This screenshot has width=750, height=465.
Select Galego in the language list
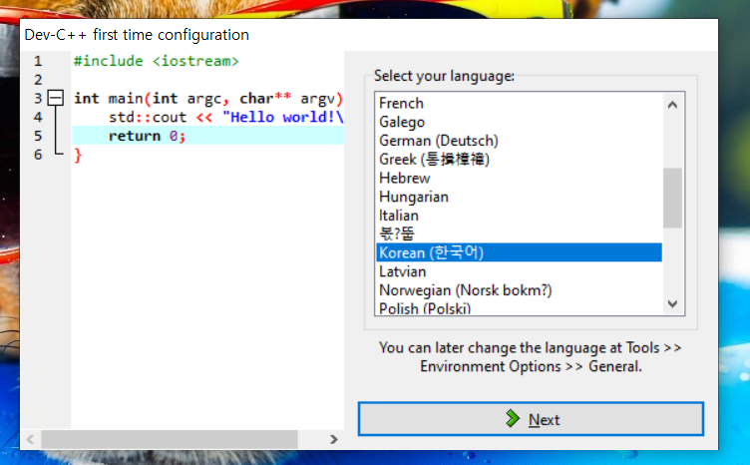(519, 122)
